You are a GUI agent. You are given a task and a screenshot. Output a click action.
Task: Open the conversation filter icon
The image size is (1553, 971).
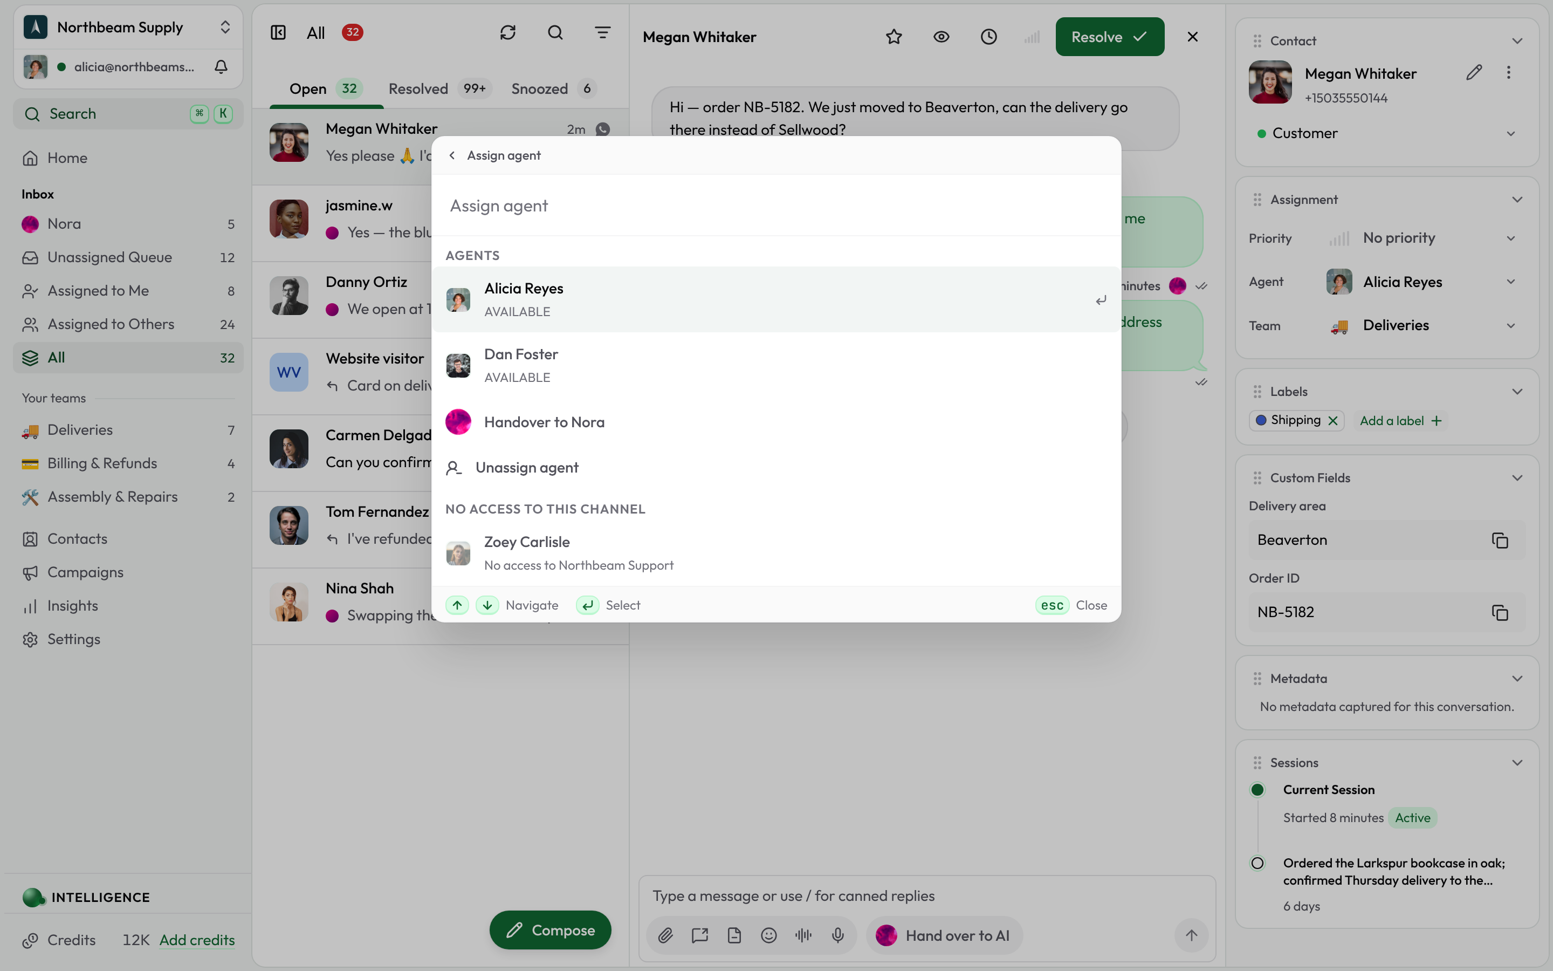click(602, 32)
